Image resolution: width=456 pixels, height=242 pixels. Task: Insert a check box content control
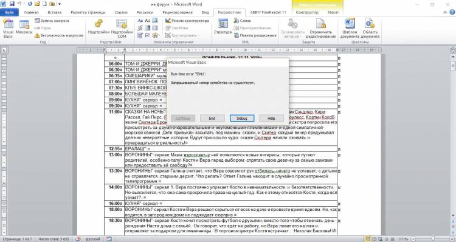click(148, 35)
